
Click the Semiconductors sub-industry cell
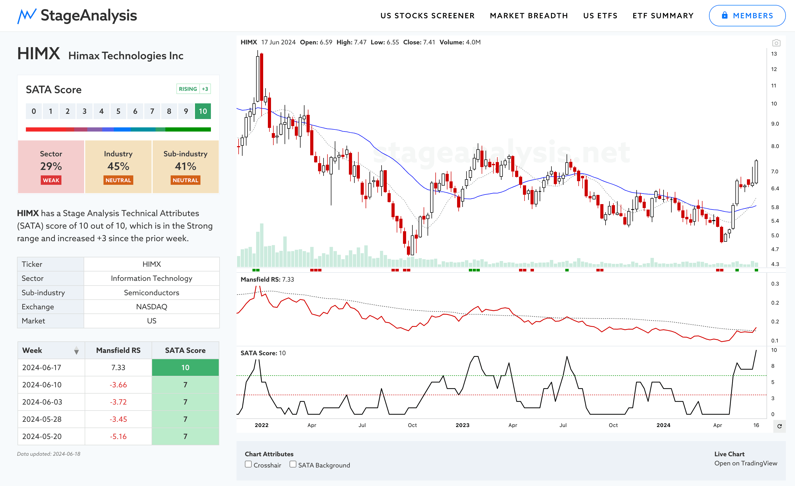tap(152, 292)
